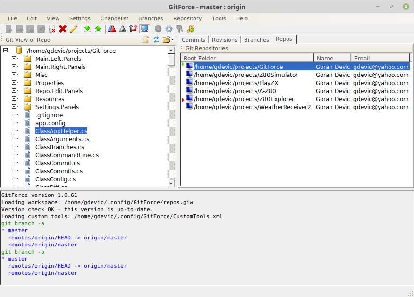Select the .gitignore file in tree
This screenshot has width=414, height=297.
49,115
